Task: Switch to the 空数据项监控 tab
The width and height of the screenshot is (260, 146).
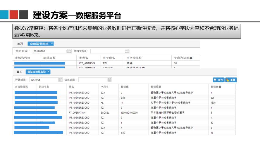Action: pyautogui.click(x=39, y=44)
